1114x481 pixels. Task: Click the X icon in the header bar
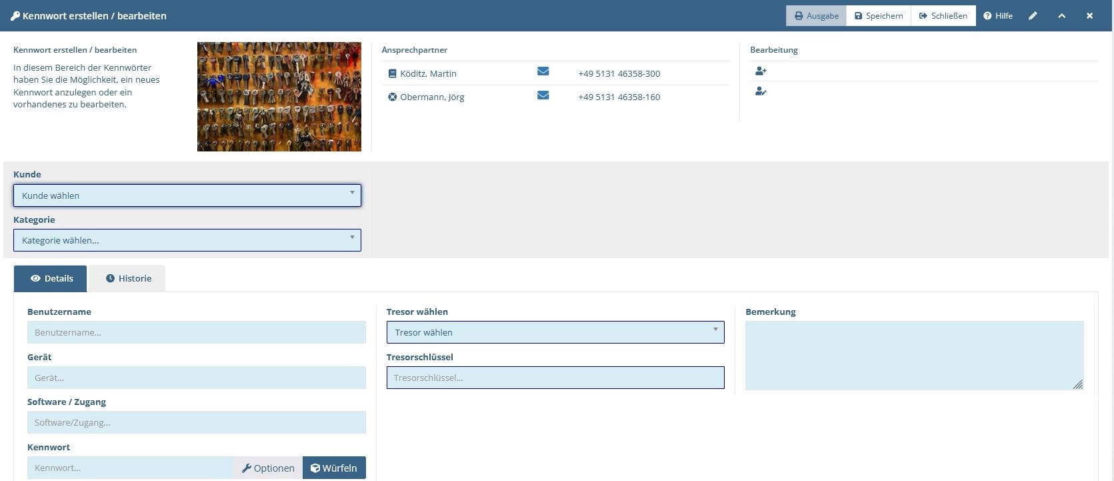click(1089, 16)
